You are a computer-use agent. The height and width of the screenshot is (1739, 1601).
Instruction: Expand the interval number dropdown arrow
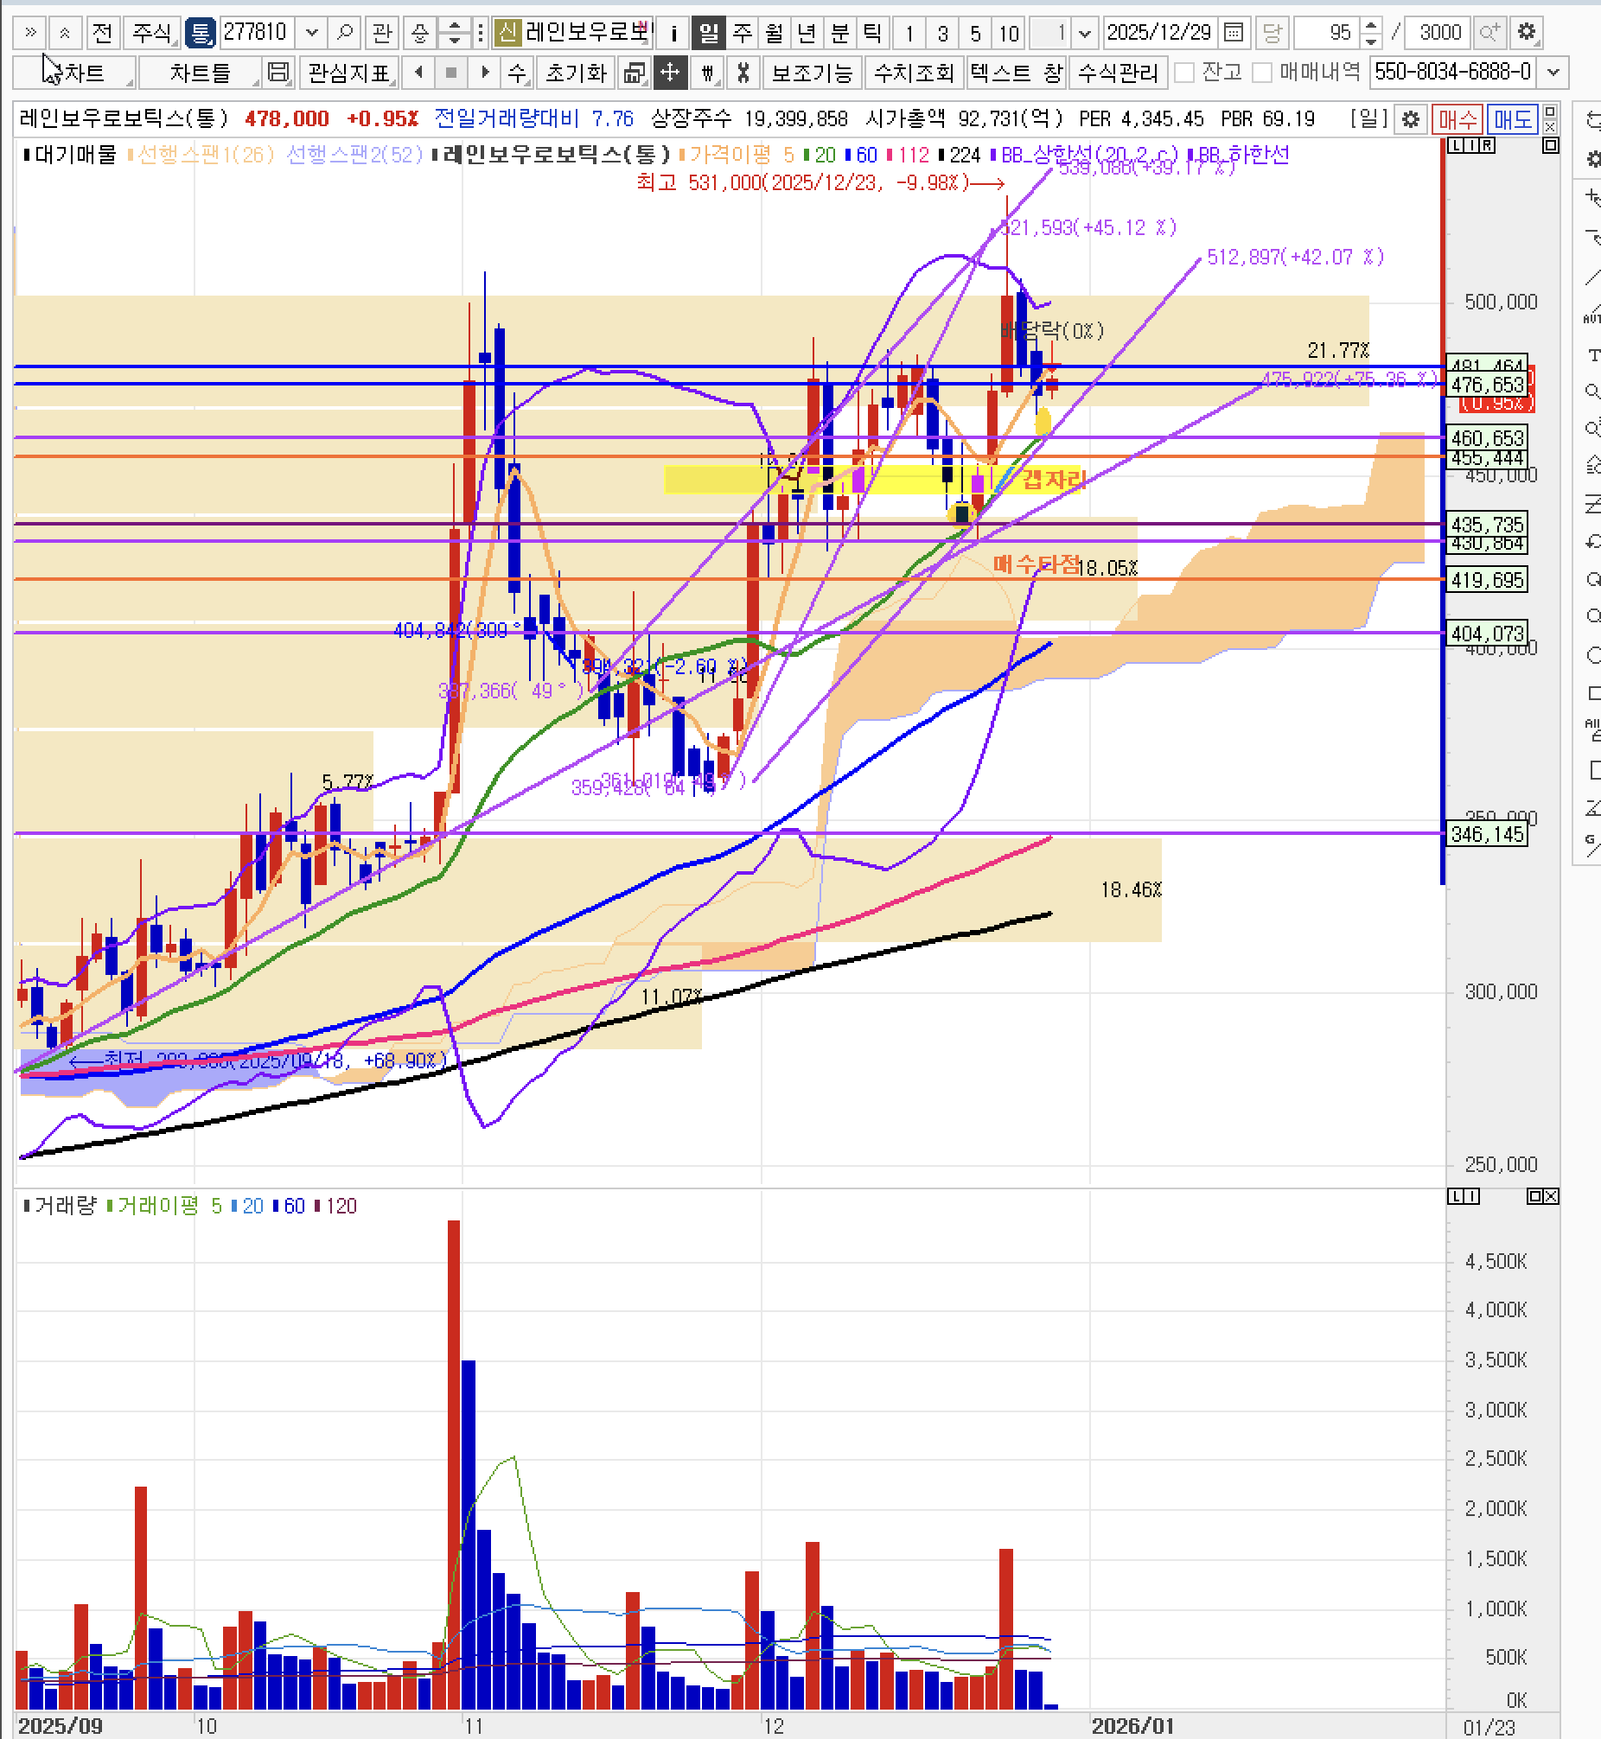[1084, 33]
